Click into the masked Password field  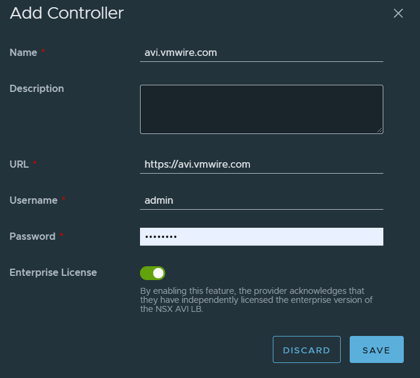[261, 237]
